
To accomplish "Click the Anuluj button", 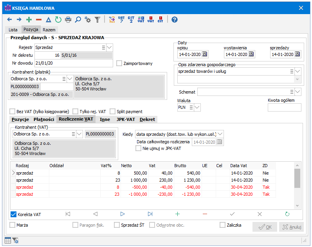I will click(x=291, y=227).
